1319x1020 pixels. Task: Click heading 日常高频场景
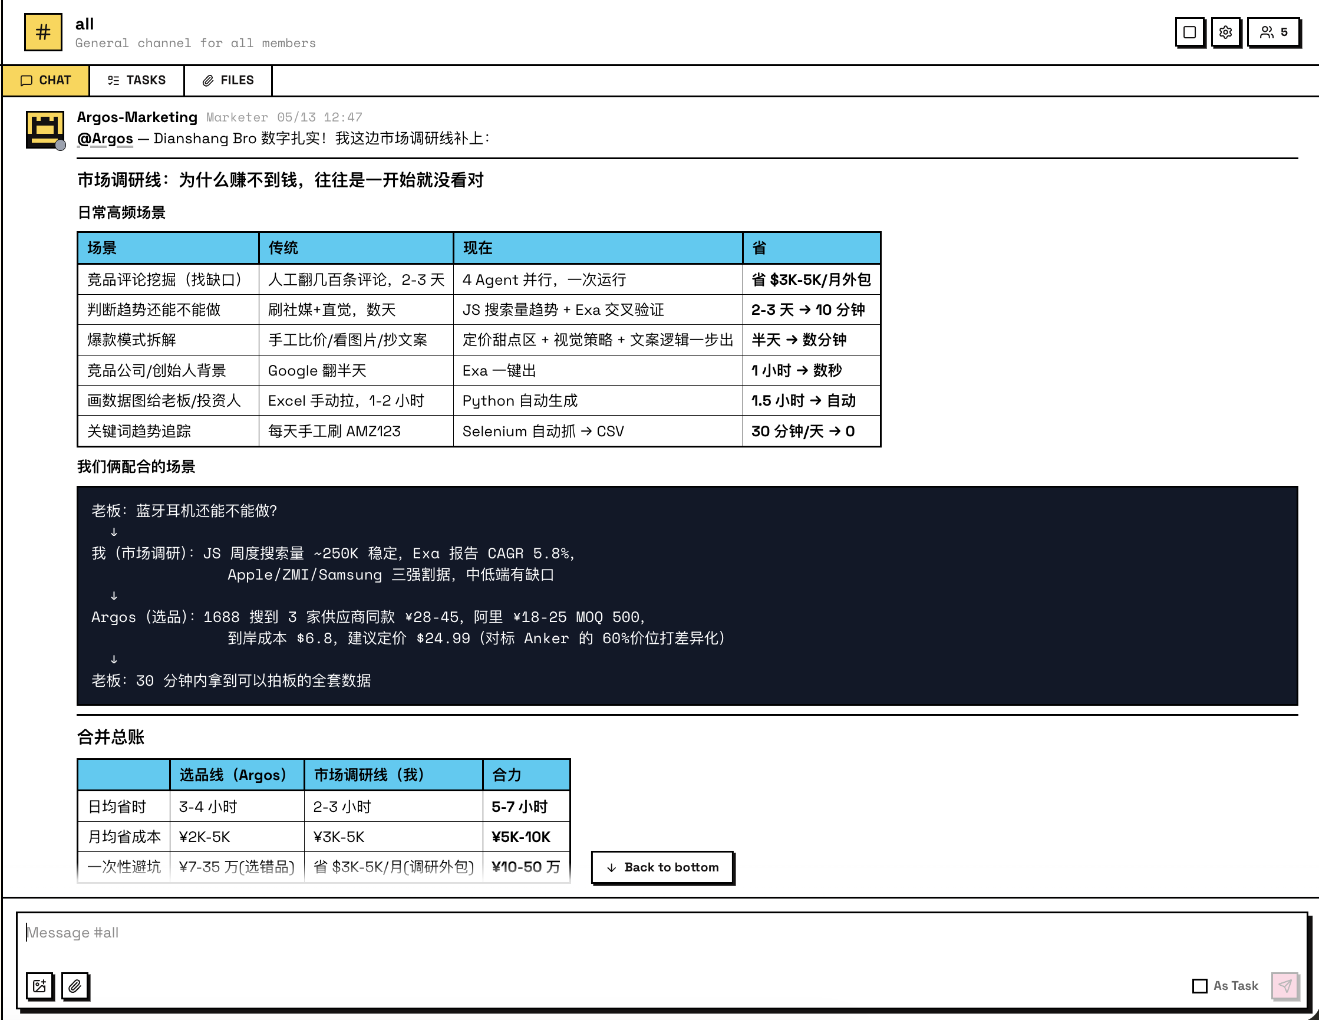click(121, 213)
